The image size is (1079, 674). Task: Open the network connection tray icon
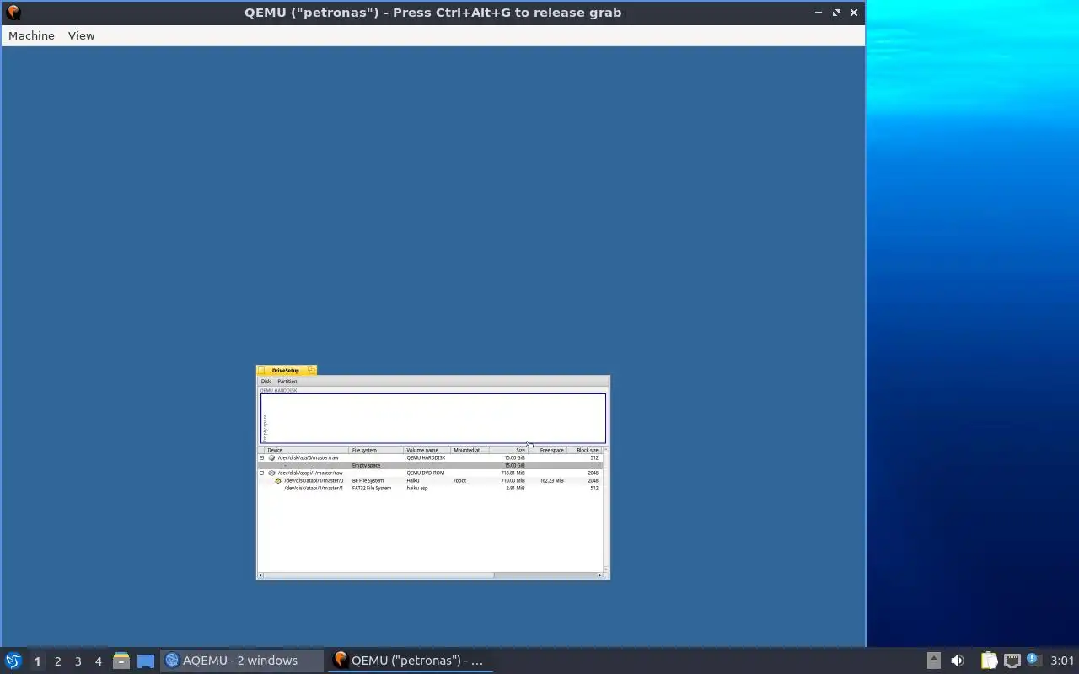[1012, 661]
